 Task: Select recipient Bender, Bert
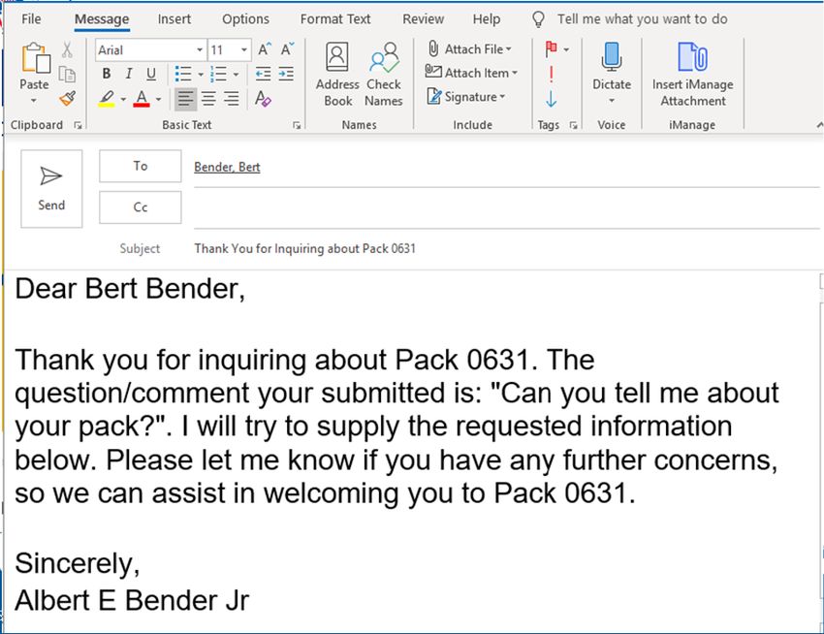(227, 167)
